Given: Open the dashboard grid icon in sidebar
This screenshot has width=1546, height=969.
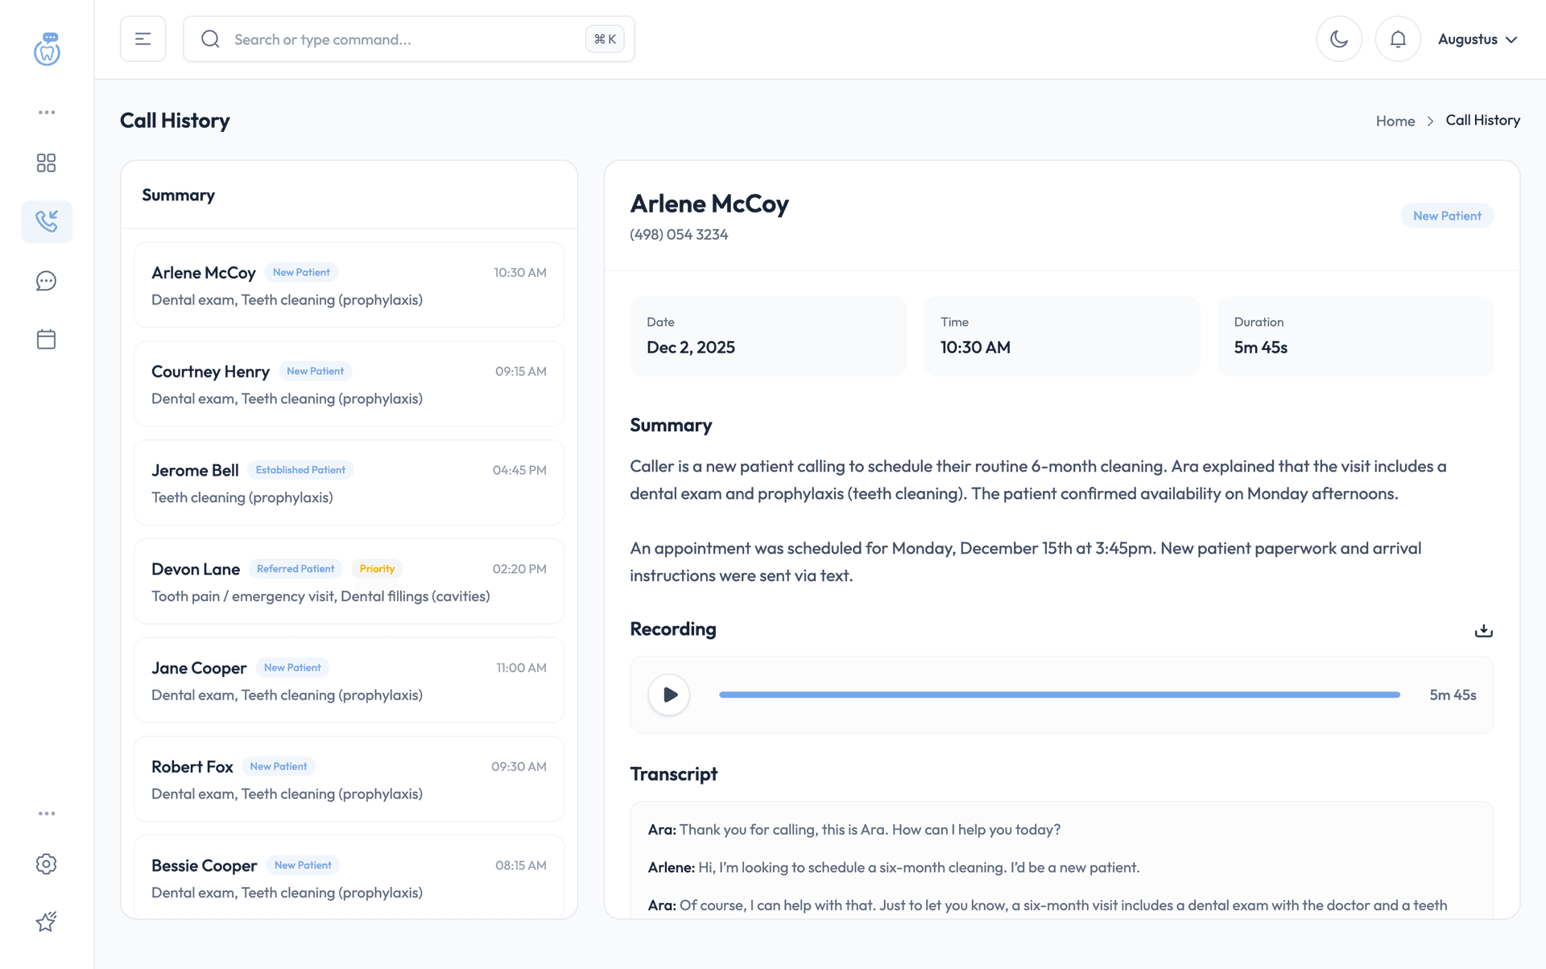Looking at the screenshot, I should pyautogui.click(x=47, y=163).
